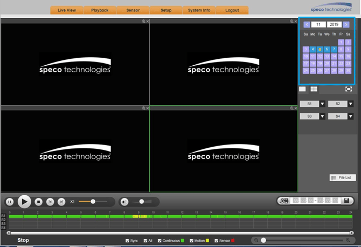Open the System Info tab
The height and width of the screenshot is (247, 361).
point(199,10)
